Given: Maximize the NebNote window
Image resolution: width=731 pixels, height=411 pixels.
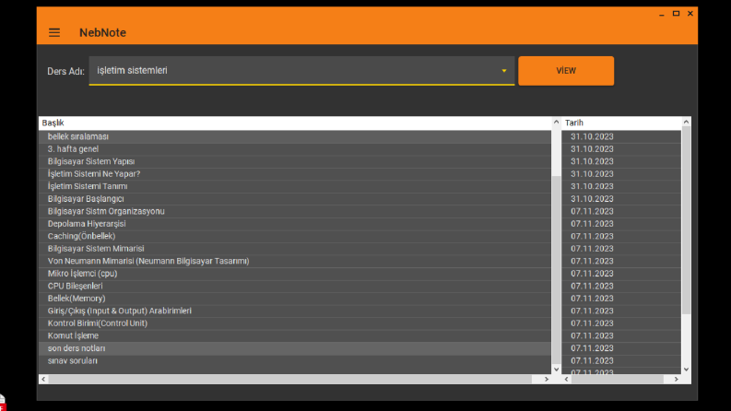Looking at the screenshot, I should (x=676, y=14).
